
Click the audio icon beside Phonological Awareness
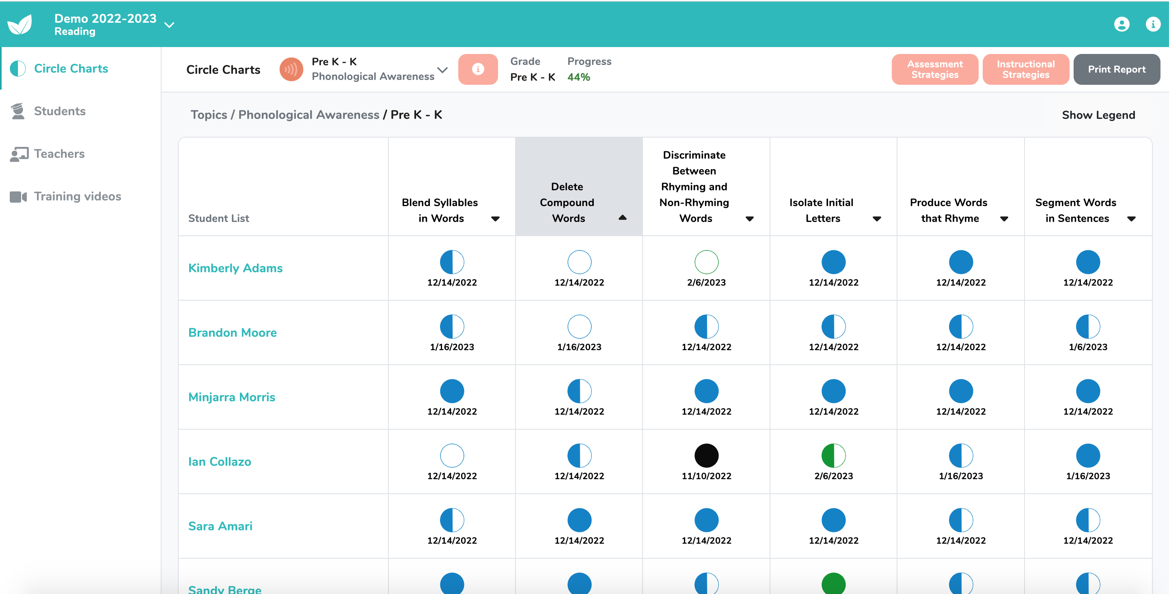tap(291, 69)
